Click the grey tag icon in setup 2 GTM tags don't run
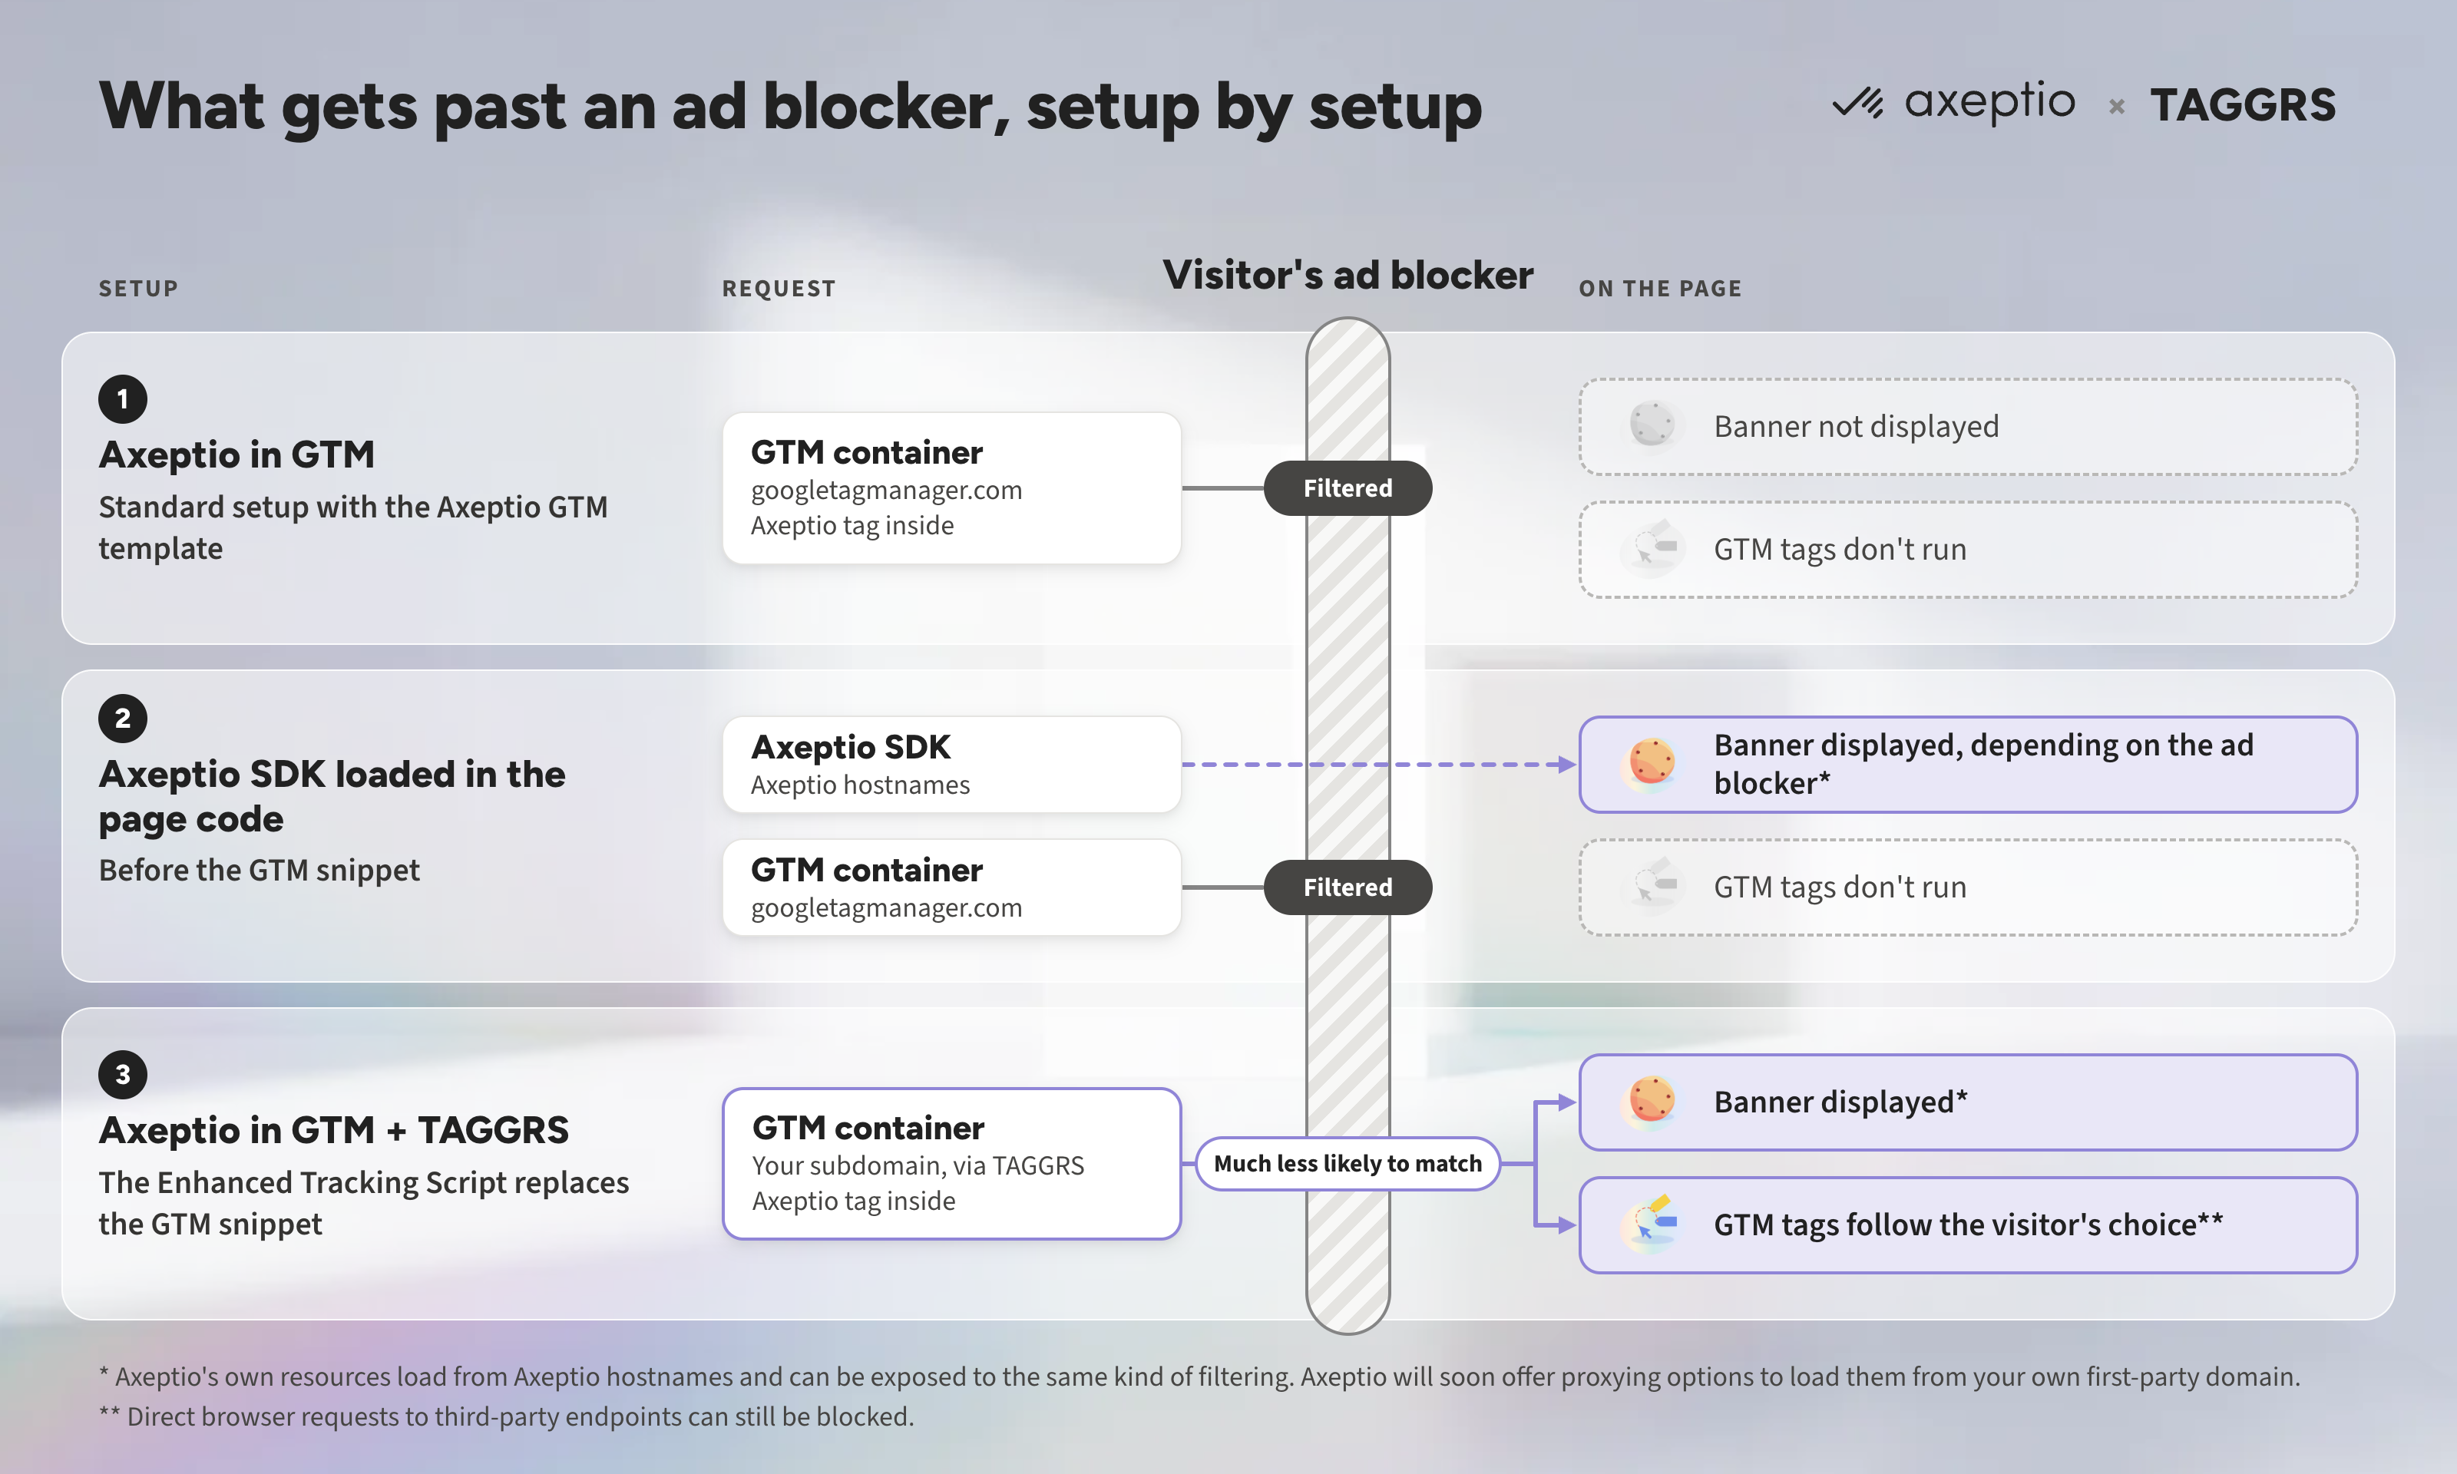 tap(1652, 886)
